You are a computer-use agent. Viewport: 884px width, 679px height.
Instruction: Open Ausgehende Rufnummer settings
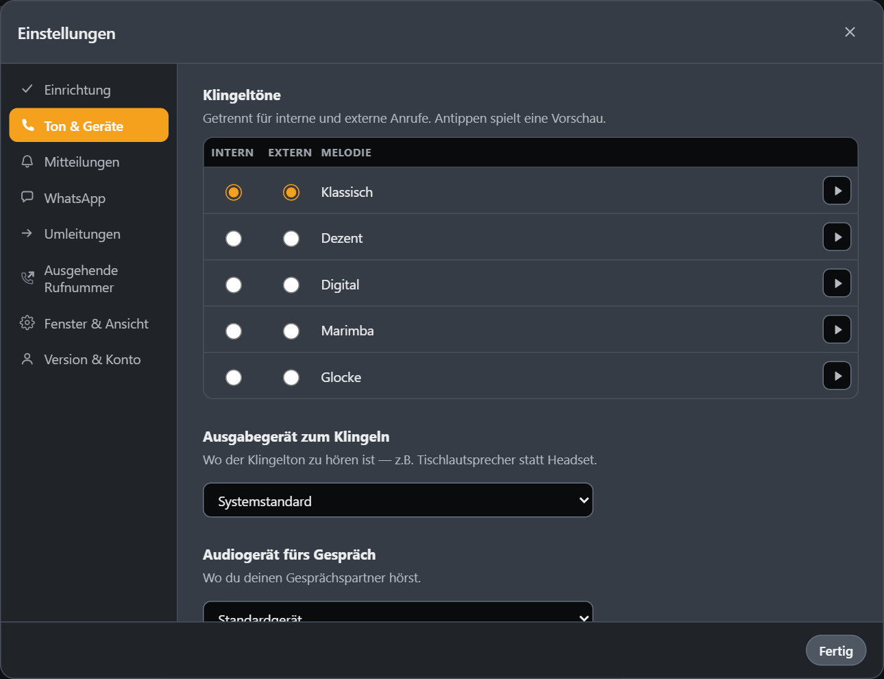point(89,278)
